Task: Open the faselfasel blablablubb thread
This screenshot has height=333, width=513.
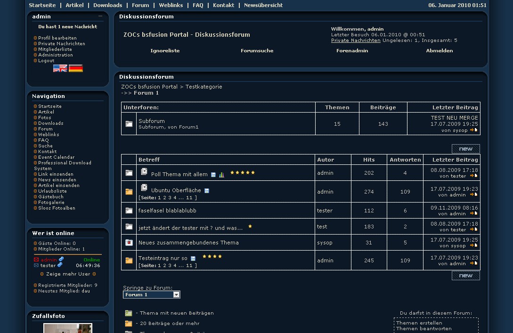Action: pyautogui.click(x=167, y=211)
